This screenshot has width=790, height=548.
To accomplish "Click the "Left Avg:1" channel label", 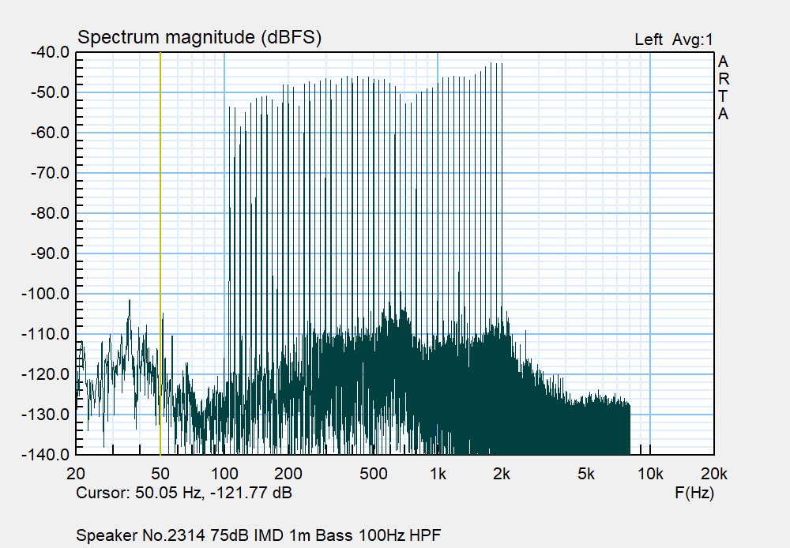I will (673, 39).
